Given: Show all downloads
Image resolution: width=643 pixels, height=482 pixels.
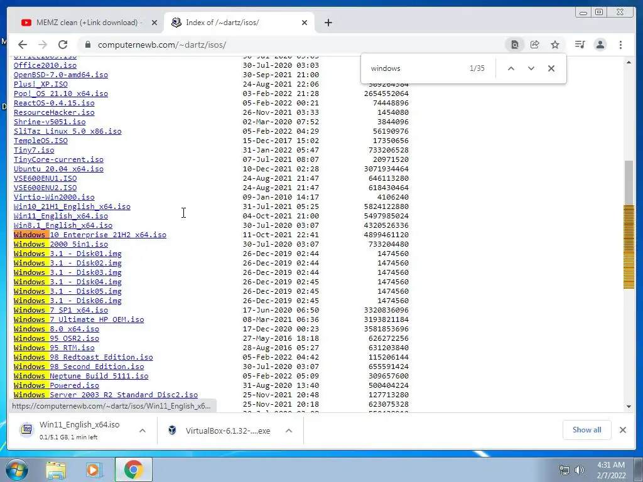Looking at the screenshot, I should pos(587,430).
